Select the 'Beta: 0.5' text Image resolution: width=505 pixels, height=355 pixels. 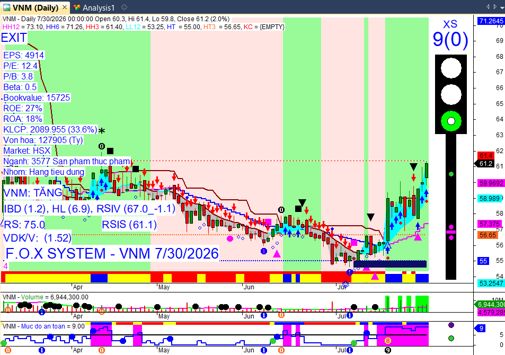coord(20,87)
